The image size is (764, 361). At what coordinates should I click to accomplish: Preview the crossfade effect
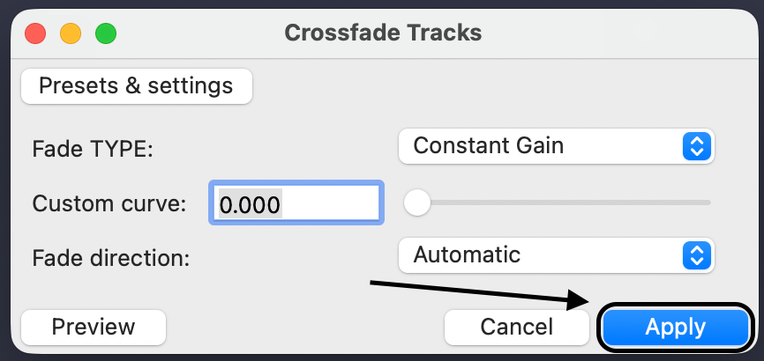point(94,327)
